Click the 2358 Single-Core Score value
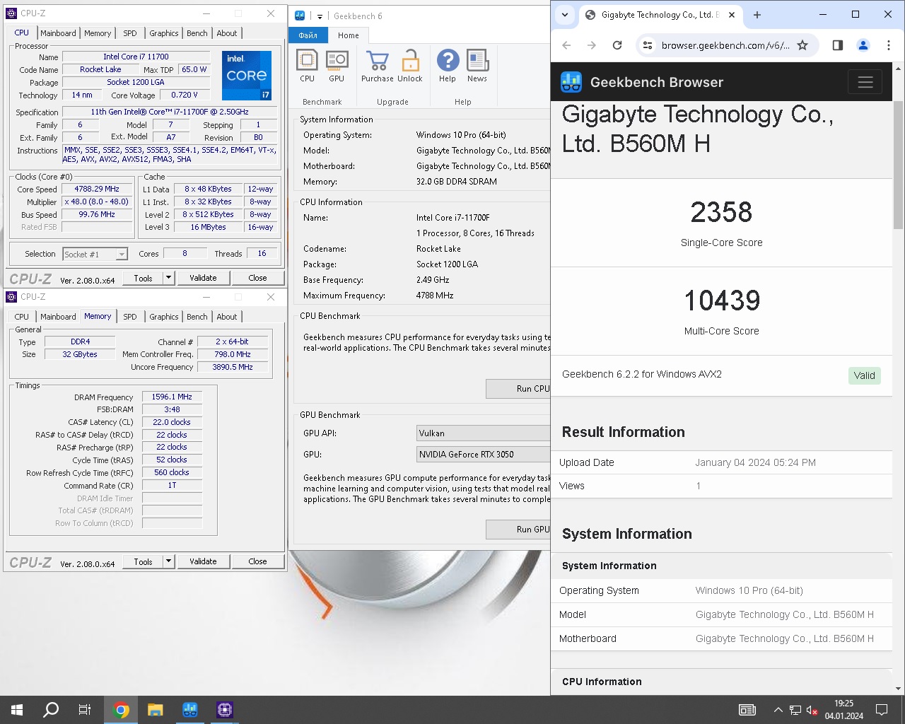905x724 pixels. (x=721, y=212)
